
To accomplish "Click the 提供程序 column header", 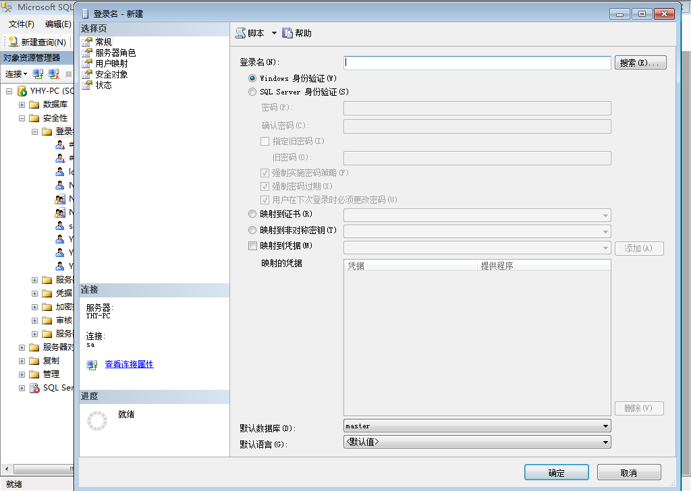I will [x=544, y=266].
